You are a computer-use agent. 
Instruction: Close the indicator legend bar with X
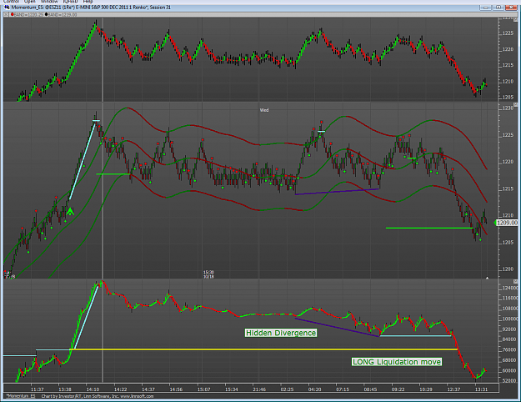6,15
